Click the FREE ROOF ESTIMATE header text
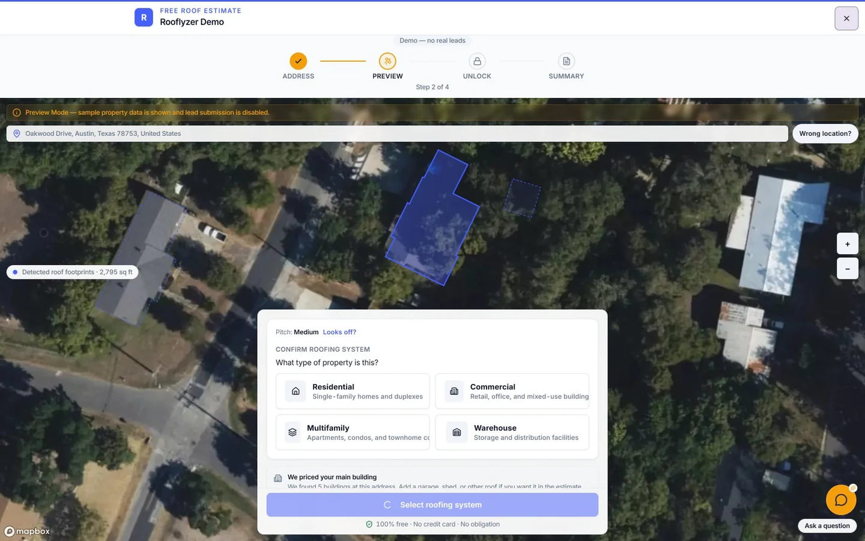Viewport: 865px width, 541px height. (201, 11)
